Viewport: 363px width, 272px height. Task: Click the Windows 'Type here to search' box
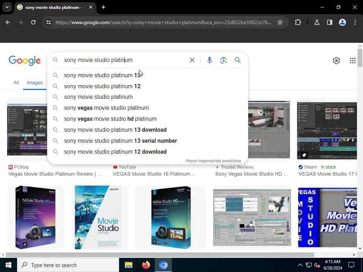pyautogui.click(x=68, y=265)
